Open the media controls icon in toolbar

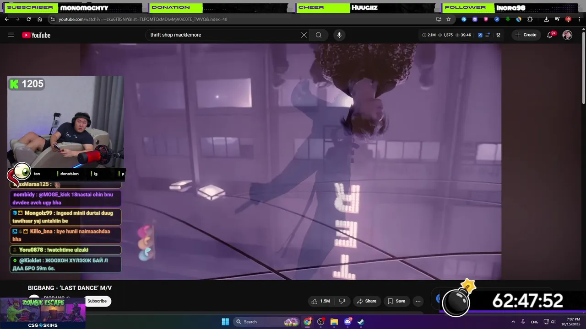tap(557, 19)
